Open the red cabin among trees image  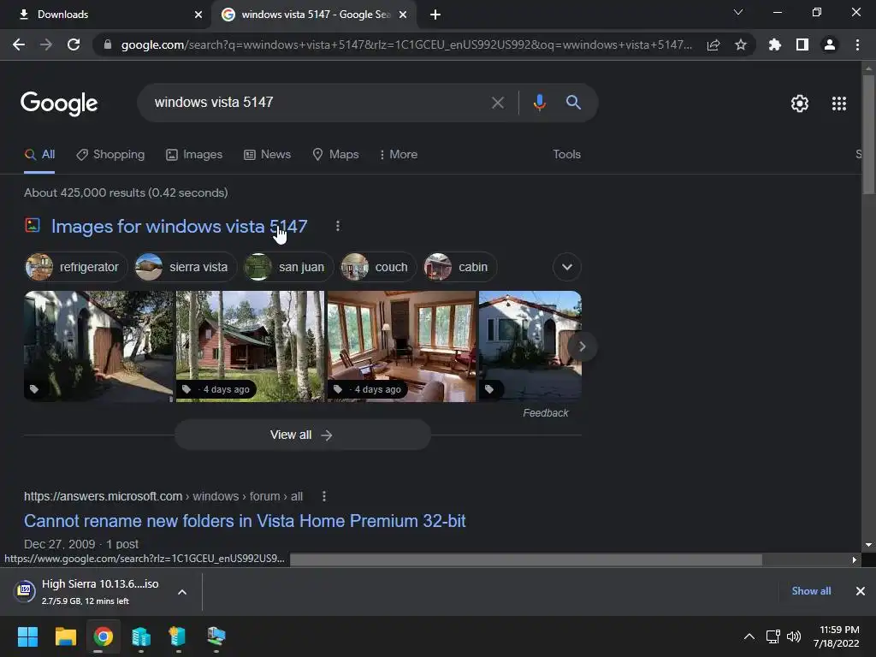[x=250, y=346]
